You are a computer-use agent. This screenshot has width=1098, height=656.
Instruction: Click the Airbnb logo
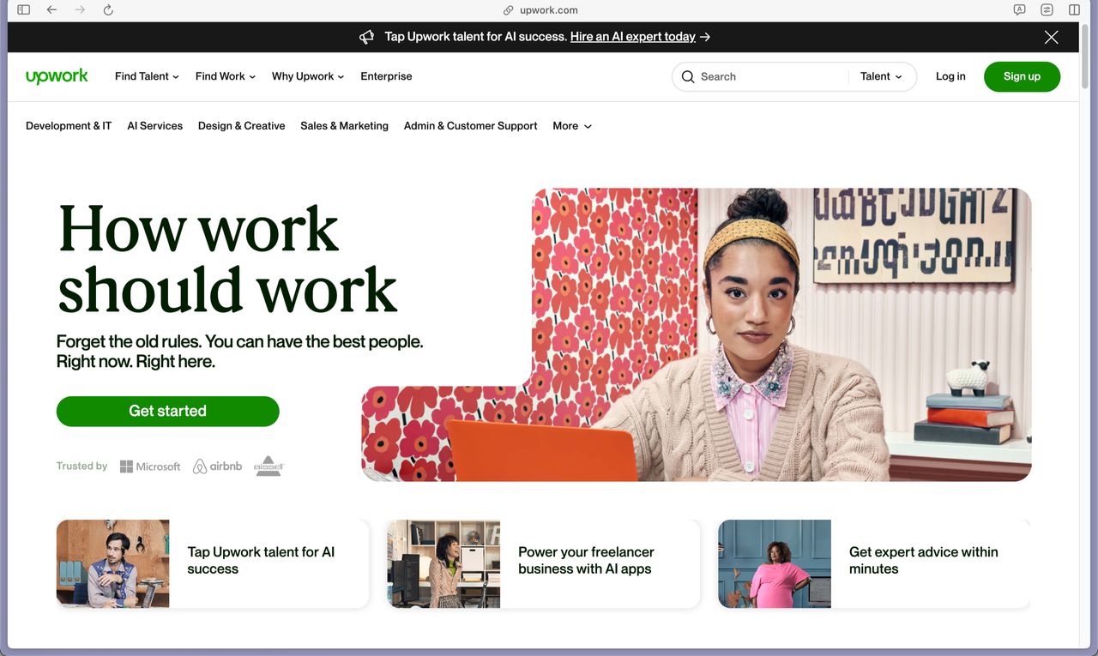217,466
